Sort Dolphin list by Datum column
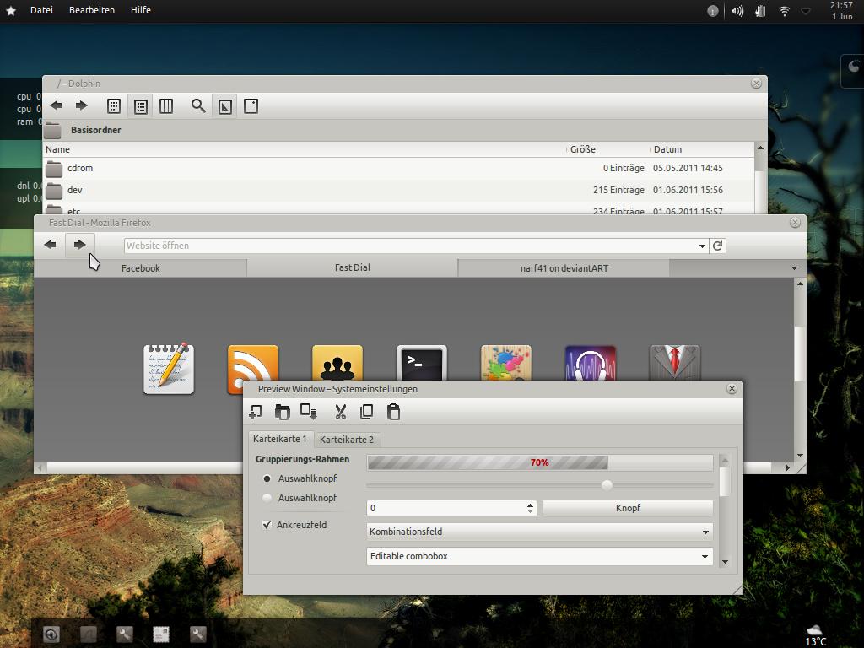The width and height of the screenshot is (864, 648). 667,149
